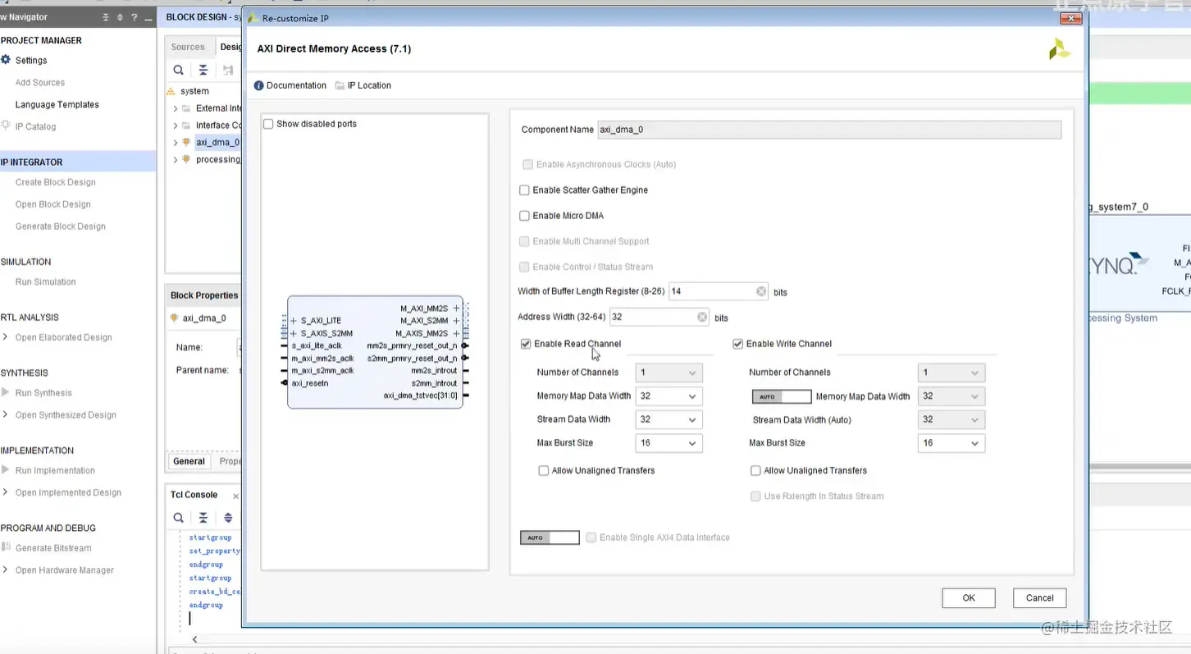This screenshot has height=654, width=1191.
Task: Clear the Width of Buffer Length Register field
Action: (x=761, y=291)
